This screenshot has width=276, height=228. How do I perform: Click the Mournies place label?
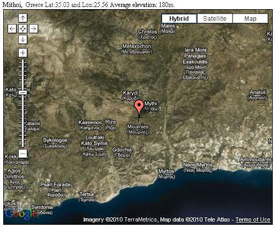click(138, 129)
